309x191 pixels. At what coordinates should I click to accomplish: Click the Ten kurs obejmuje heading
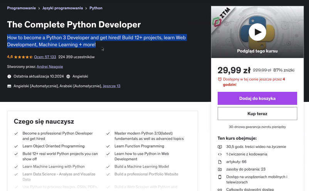click(237, 138)
